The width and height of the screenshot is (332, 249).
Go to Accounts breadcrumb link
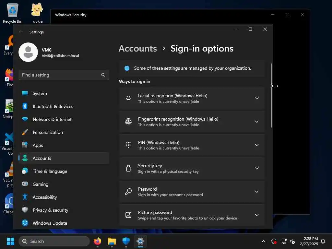137,49
